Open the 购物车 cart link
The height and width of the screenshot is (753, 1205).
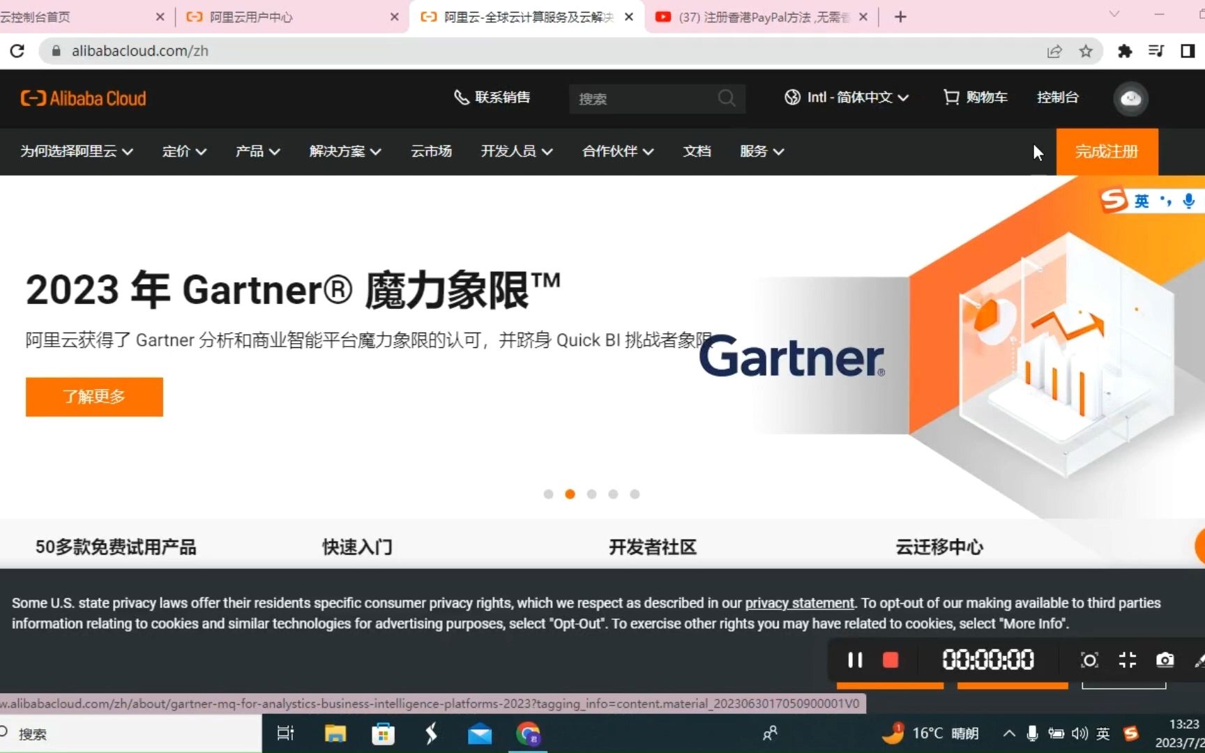[x=975, y=98]
